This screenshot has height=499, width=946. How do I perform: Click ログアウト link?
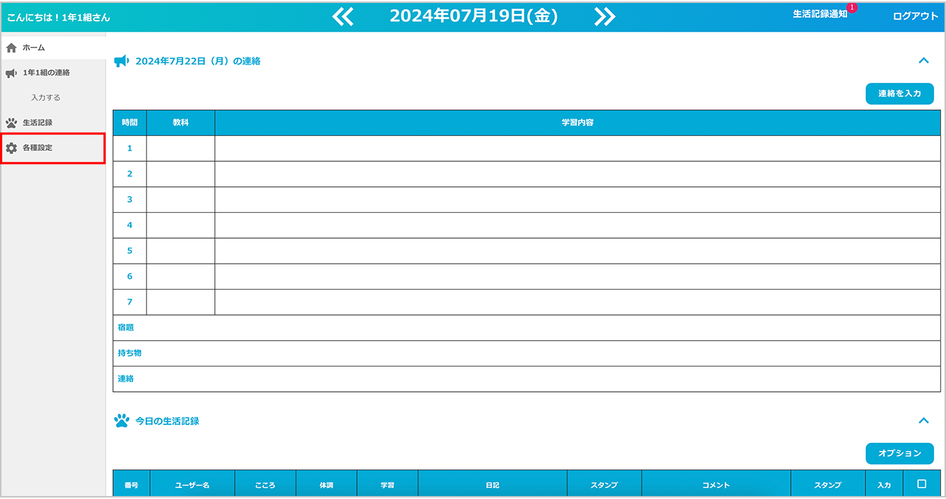(x=915, y=16)
